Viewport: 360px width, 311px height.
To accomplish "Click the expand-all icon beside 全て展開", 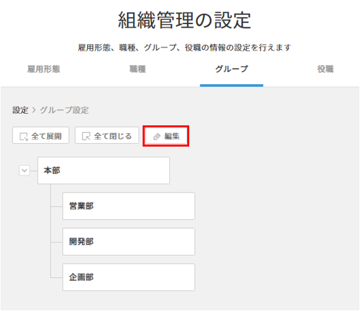I will point(23,136).
